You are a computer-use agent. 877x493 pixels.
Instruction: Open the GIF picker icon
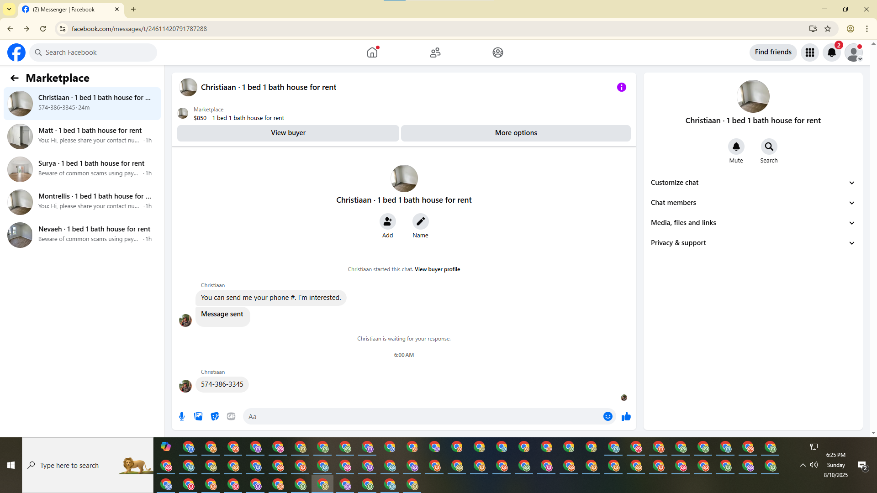(231, 416)
